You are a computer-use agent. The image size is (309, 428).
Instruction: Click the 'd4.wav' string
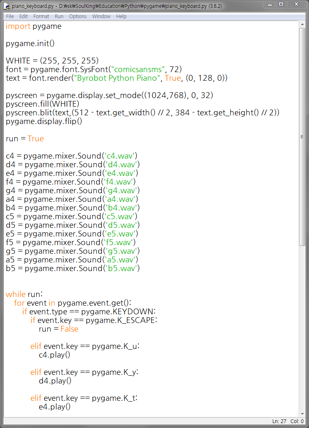click(x=121, y=165)
